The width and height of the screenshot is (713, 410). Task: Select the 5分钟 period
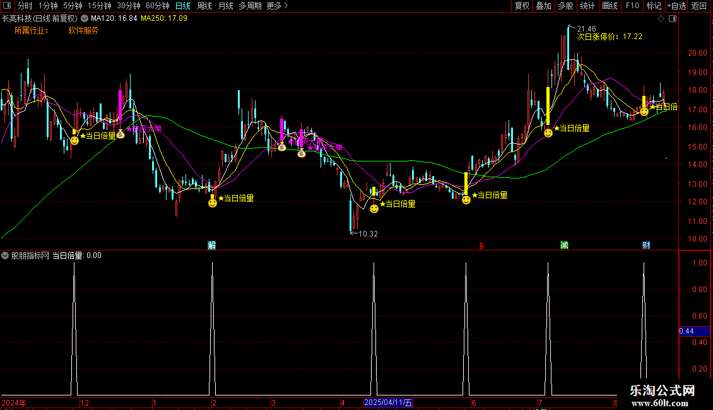[x=73, y=6]
